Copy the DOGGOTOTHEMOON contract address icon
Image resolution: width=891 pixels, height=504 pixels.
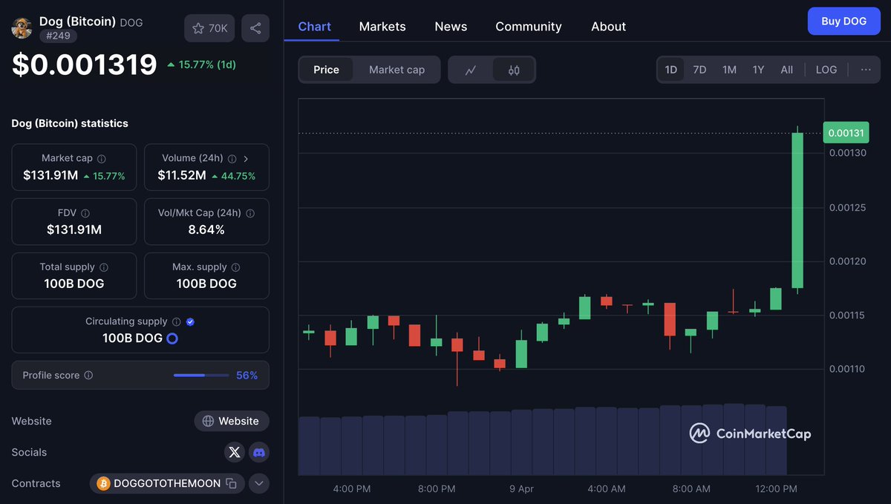point(232,483)
